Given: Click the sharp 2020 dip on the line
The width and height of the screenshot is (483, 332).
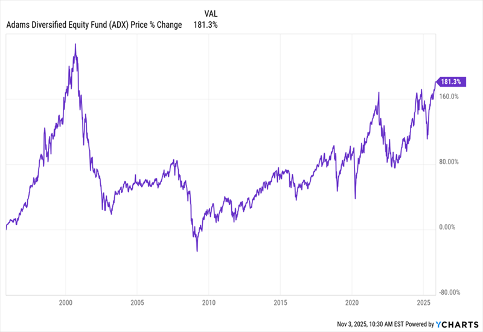Looking at the screenshot, I should pos(355,198).
